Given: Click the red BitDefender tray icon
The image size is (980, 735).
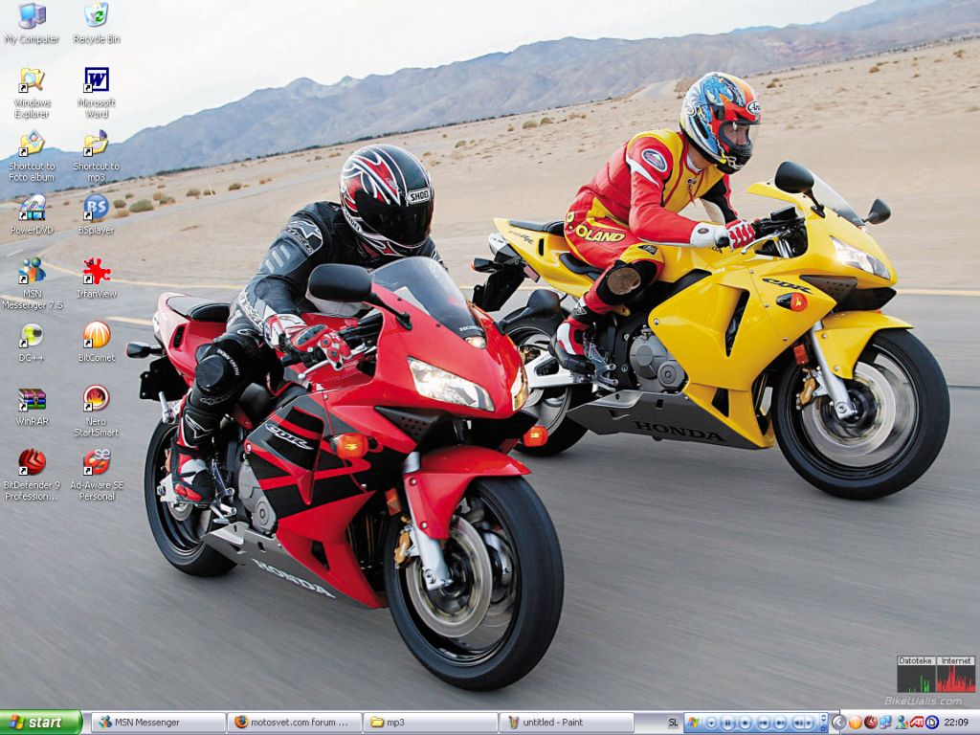Looking at the screenshot, I should coord(871,723).
